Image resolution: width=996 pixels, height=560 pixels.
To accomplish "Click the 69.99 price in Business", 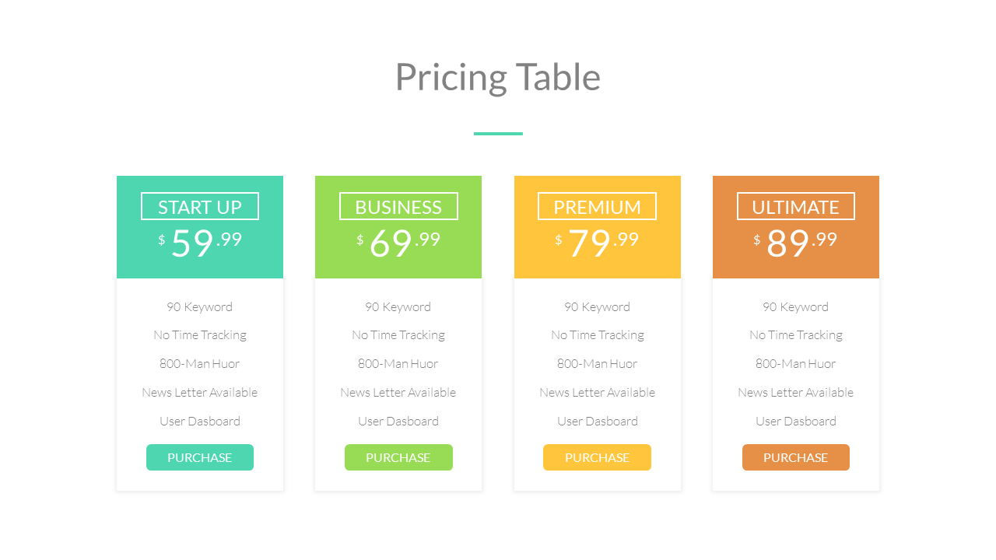I will [399, 242].
